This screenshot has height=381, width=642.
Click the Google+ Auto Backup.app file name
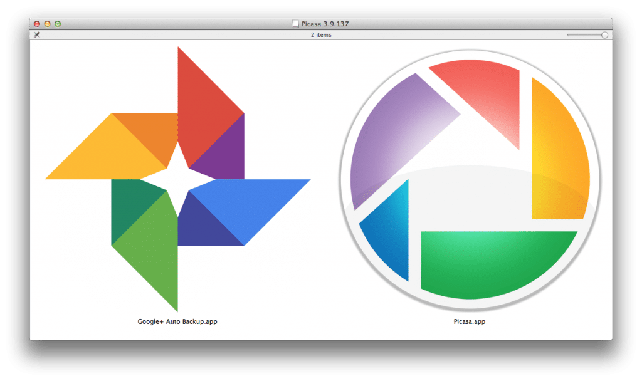[177, 321]
